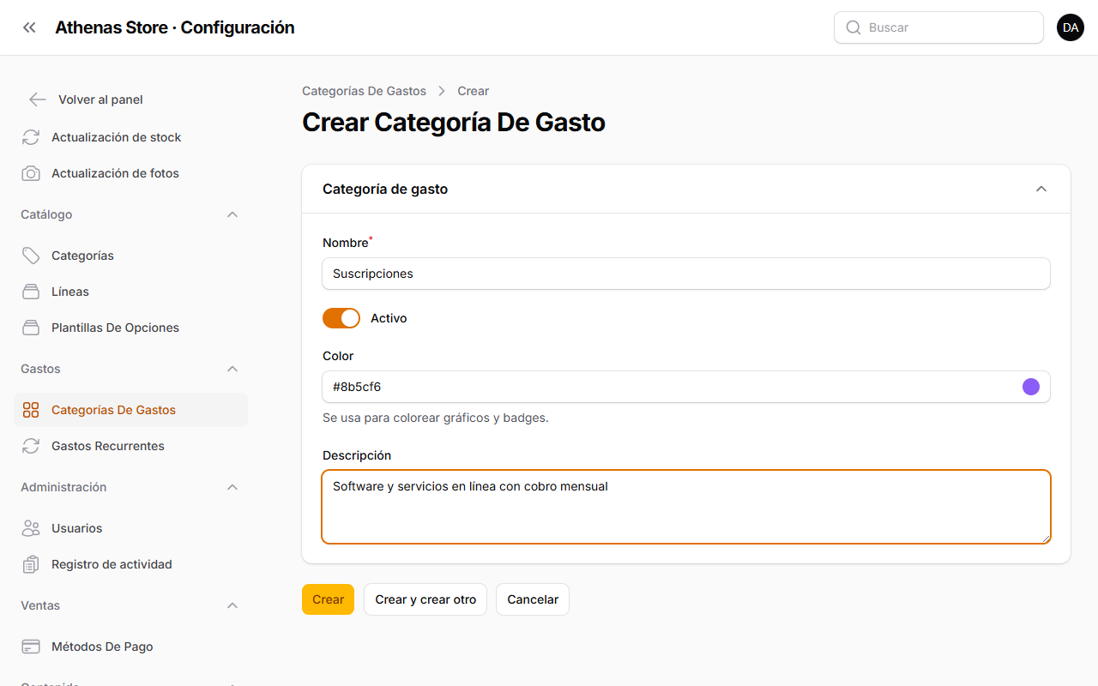This screenshot has width=1098, height=686.
Task: Click the stack icon next to Líneas
Action: tap(31, 292)
